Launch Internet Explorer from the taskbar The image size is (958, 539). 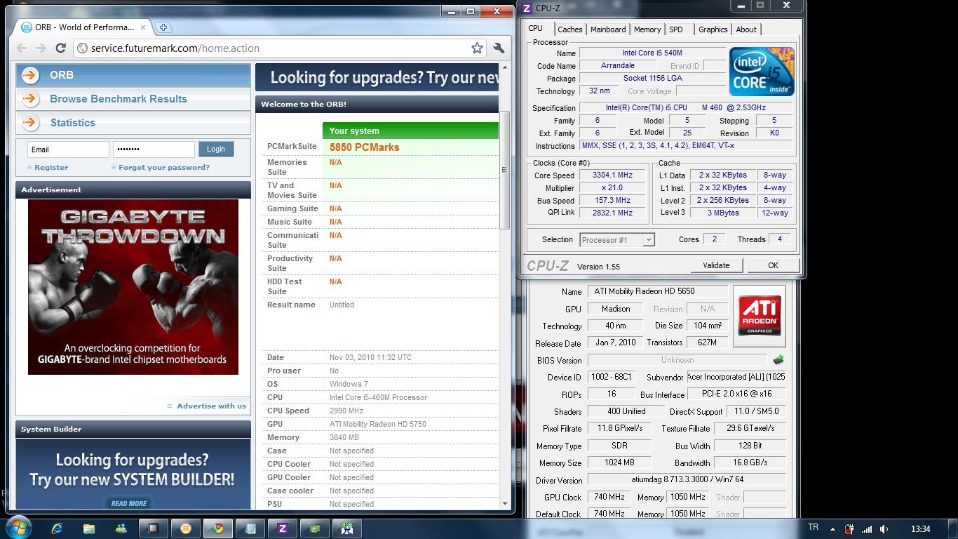point(58,528)
